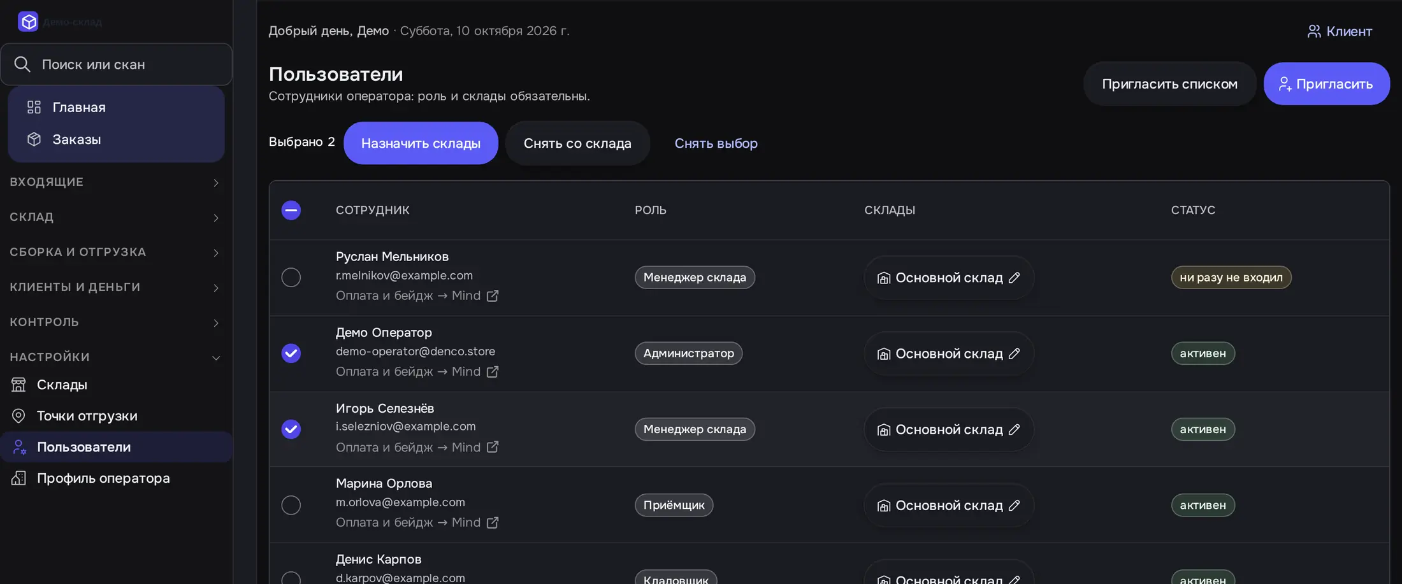This screenshot has width=1402, height=584.
Task: Click Оплата и бейдж → Mind for Демо Оператор
Action: [417, 371]
